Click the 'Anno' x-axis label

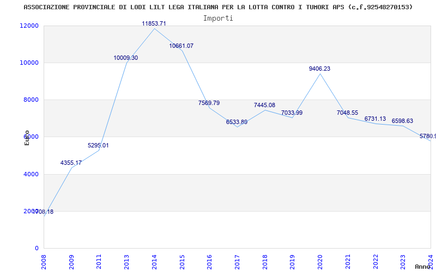point(422,267)
